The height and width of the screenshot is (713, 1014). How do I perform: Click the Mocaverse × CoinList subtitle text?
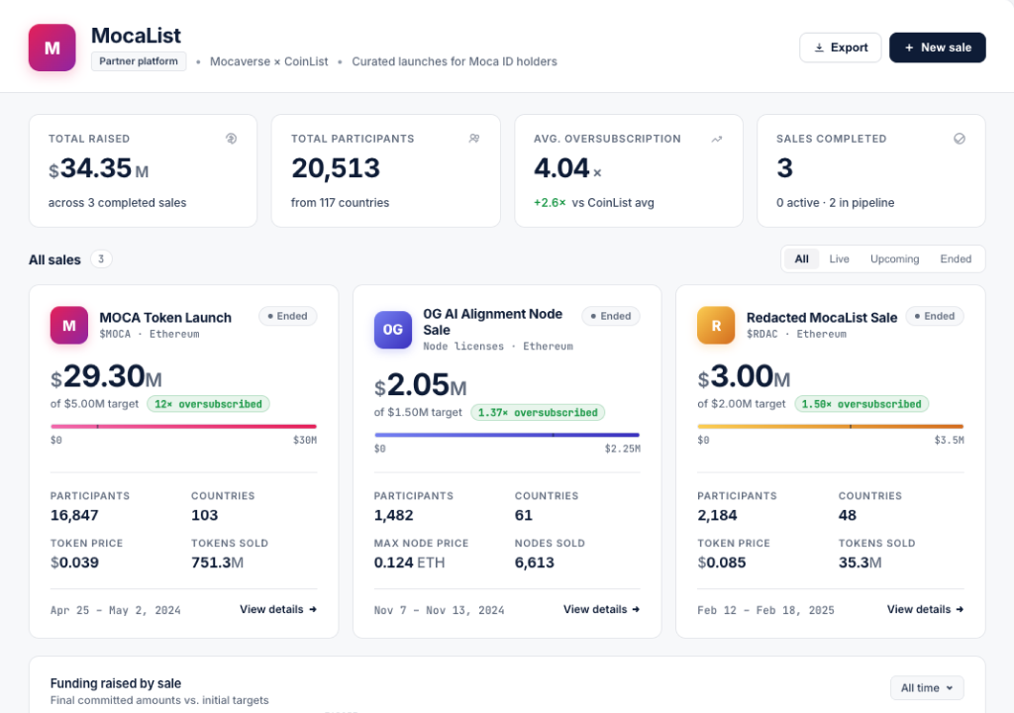(x=269, y=61)
